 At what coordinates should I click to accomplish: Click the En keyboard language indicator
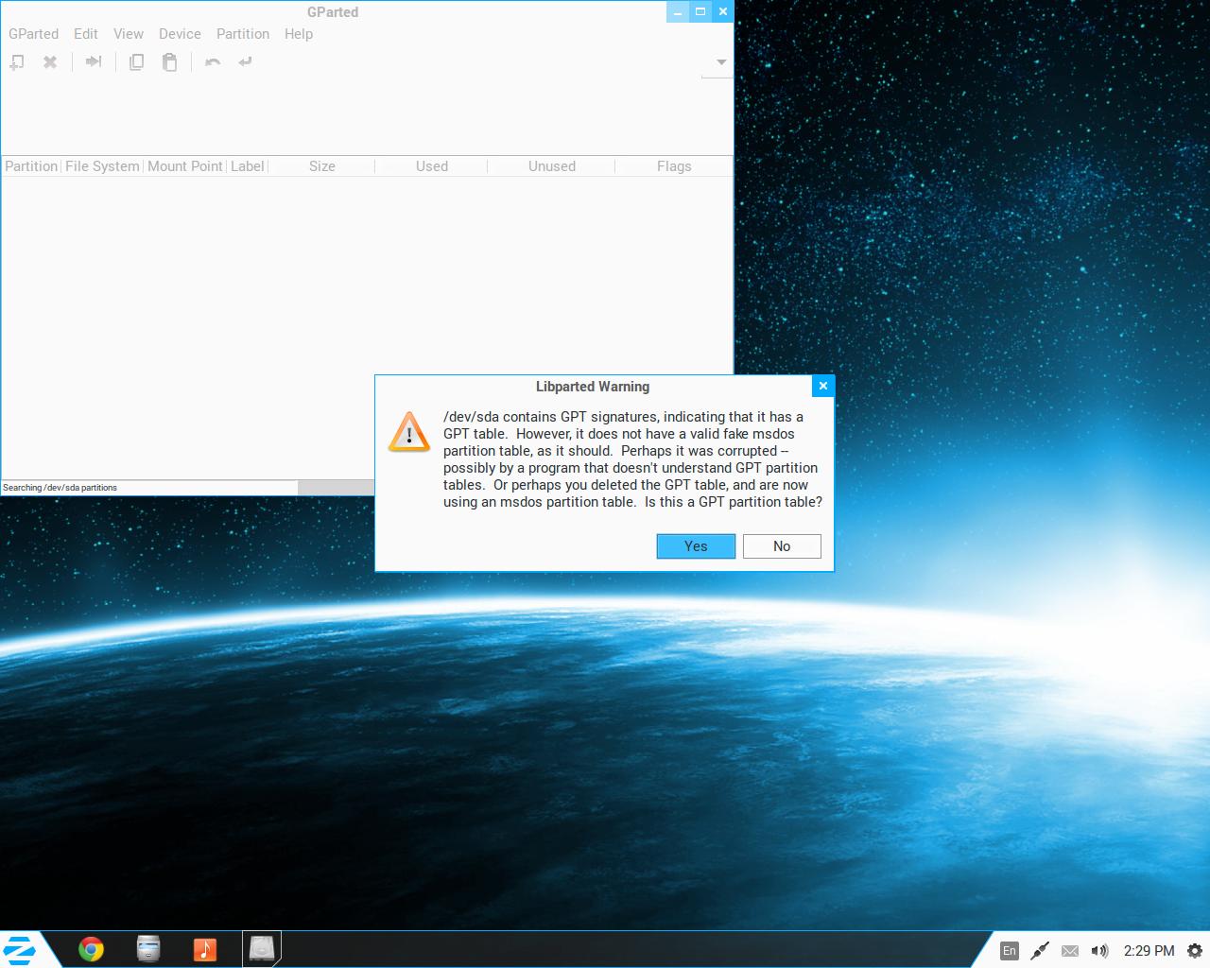[x=1010, y=951]
